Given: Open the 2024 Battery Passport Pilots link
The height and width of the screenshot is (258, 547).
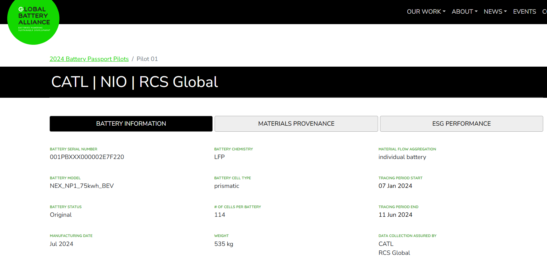Looking at the screenshot, I should [89, 59].
